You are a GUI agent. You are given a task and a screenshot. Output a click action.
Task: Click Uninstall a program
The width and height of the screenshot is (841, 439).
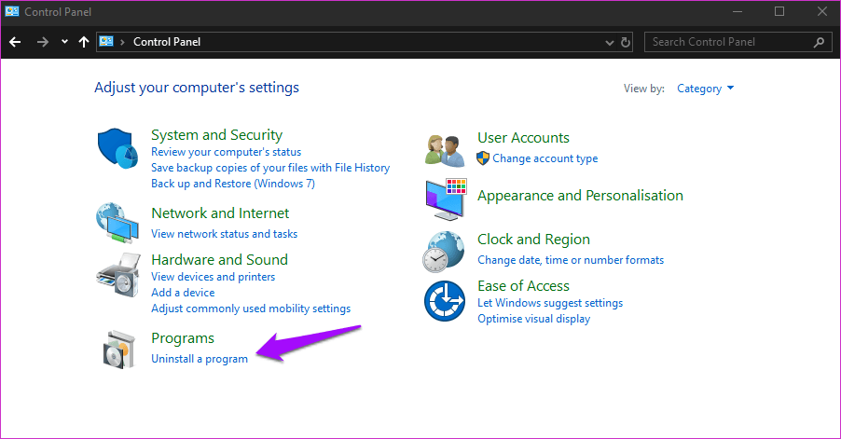pyautogui.click(x=200, y=359)
